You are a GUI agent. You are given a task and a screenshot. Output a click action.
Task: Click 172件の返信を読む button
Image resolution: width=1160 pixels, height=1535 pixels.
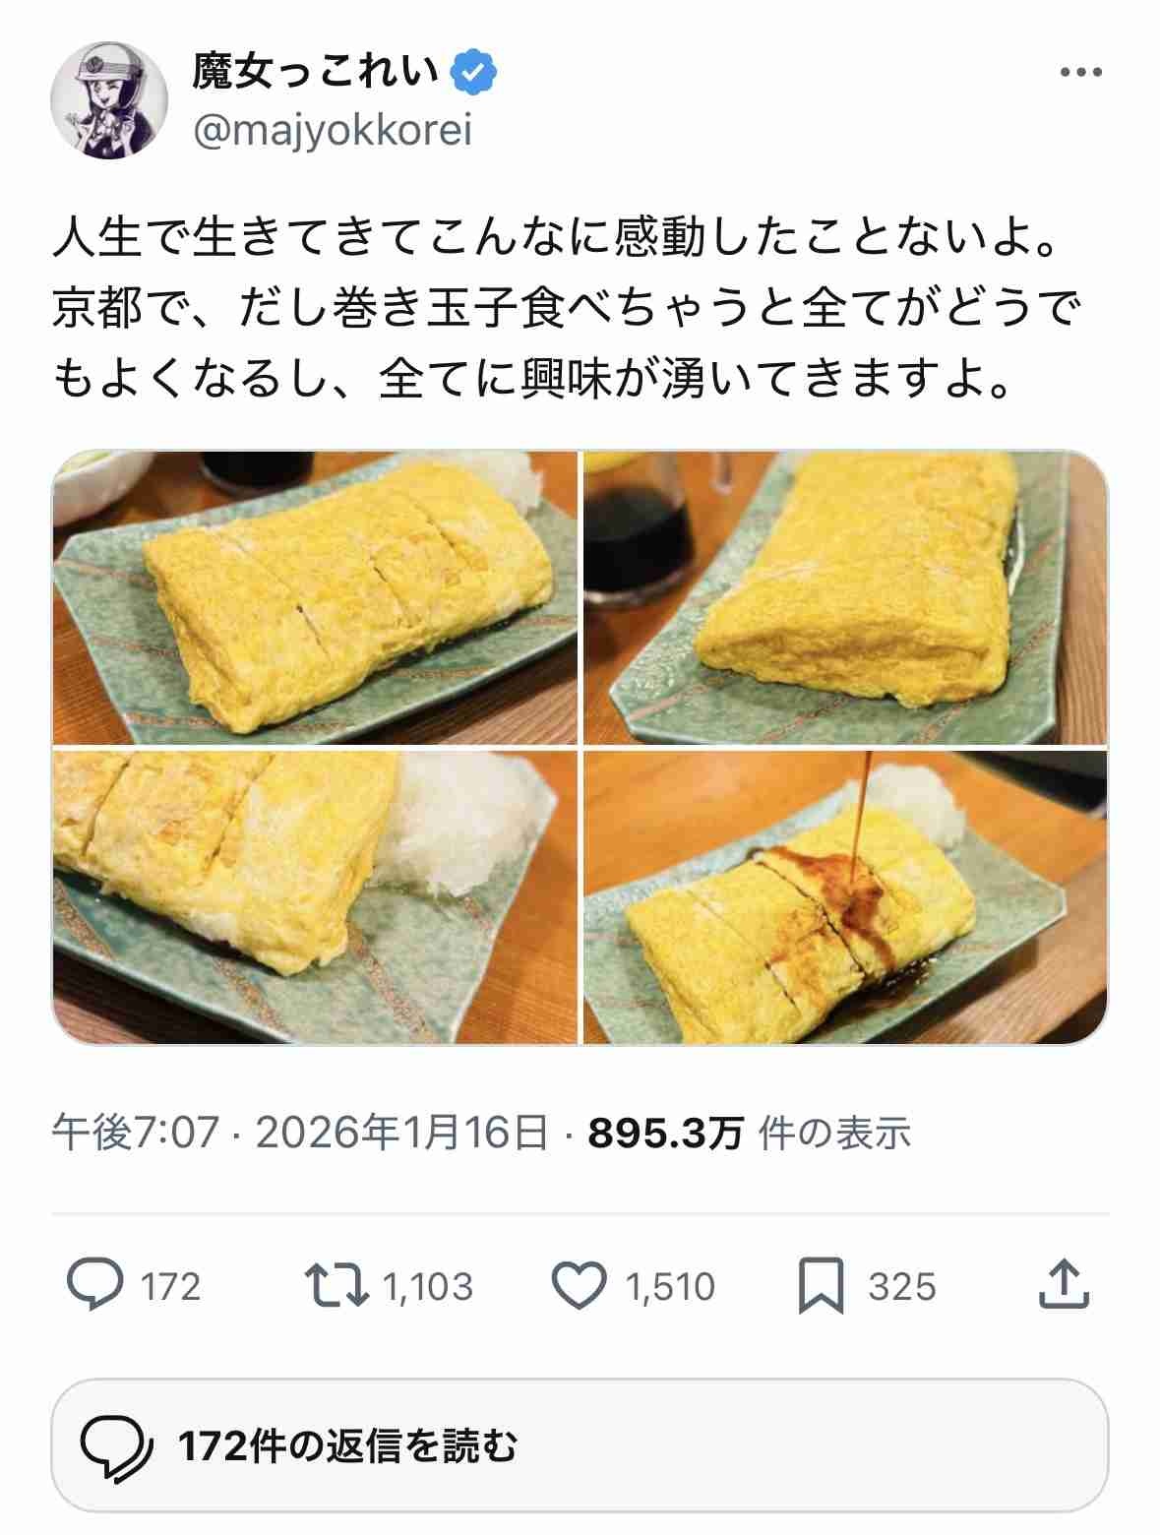(580, 1445)
